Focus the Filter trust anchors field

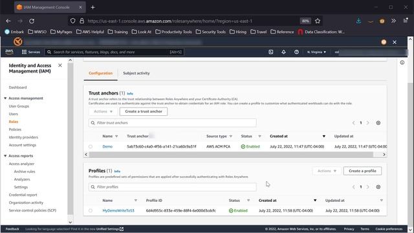click(x=173, y=123)
